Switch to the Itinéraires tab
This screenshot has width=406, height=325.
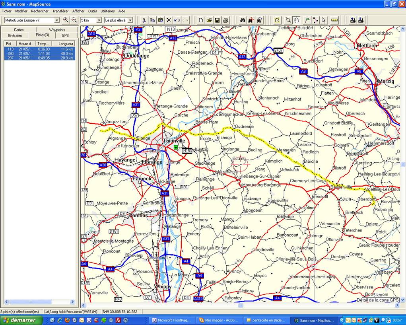[15, 35]
